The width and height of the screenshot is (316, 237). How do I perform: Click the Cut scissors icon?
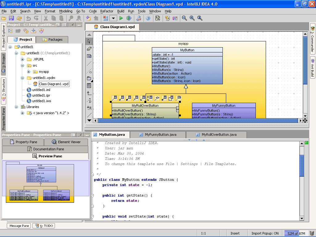pos(47,18)
